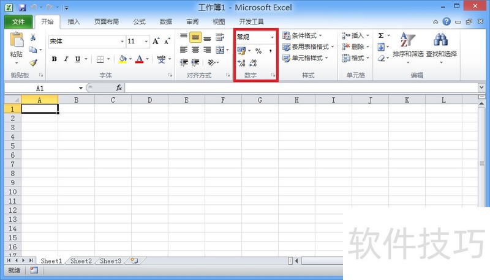This screenshot has width=490, height=280.
Task: Click the Save icon in quick access toolbar
Action: click(23, 7)
